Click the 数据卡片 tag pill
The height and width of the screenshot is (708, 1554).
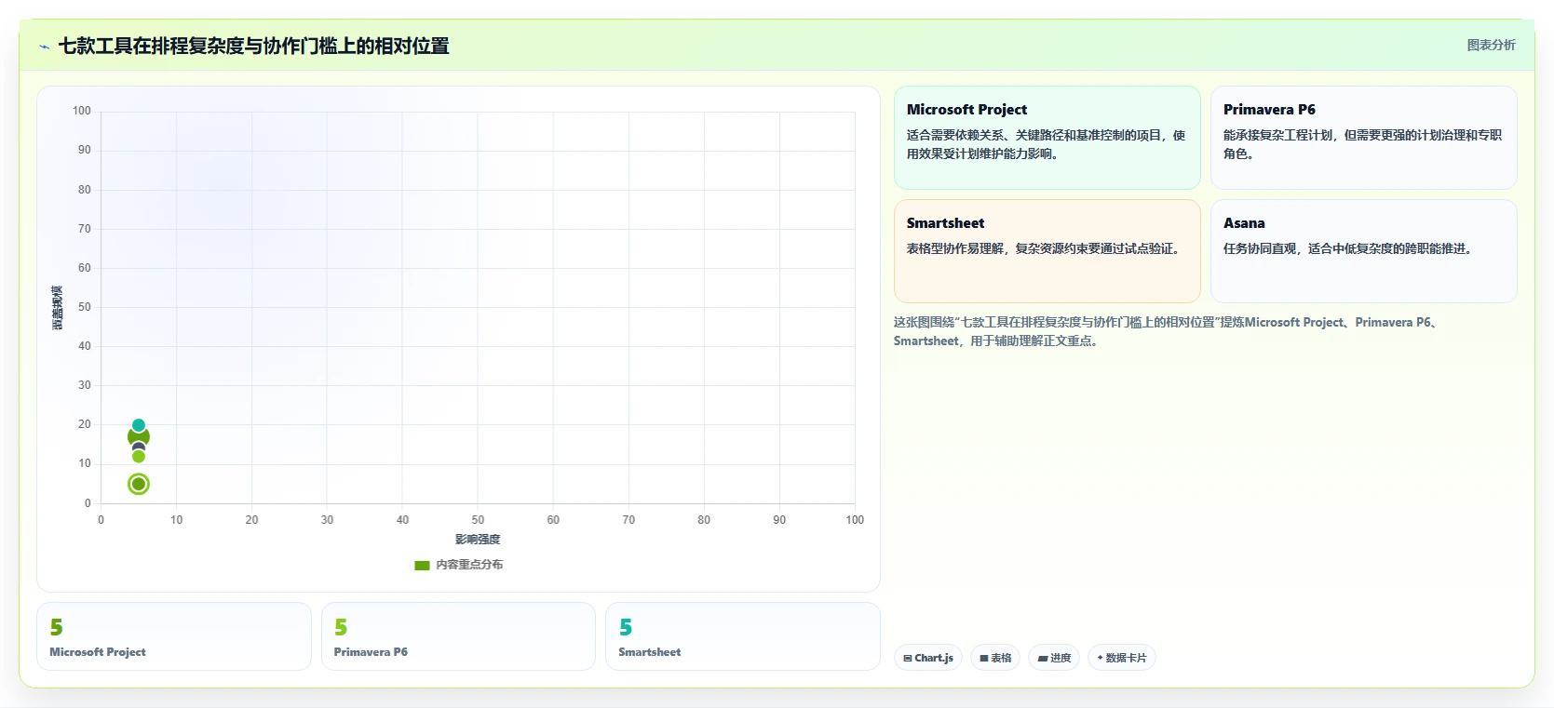pos(1122,658)
